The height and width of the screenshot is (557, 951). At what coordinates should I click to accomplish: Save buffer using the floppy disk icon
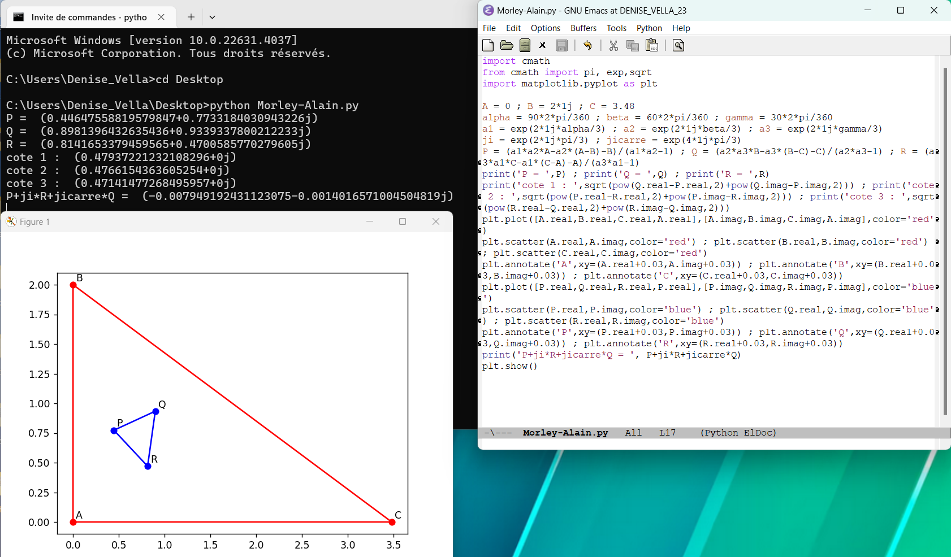tap(561, 45)
